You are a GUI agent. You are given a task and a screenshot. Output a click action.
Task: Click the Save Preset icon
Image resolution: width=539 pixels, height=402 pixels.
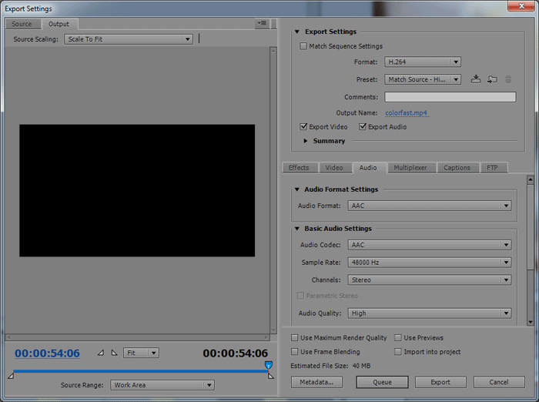[x=476, y=79]
